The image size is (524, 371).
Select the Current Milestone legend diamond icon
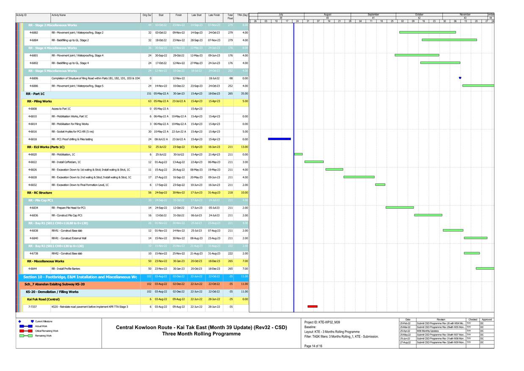(x=19, y=322)
